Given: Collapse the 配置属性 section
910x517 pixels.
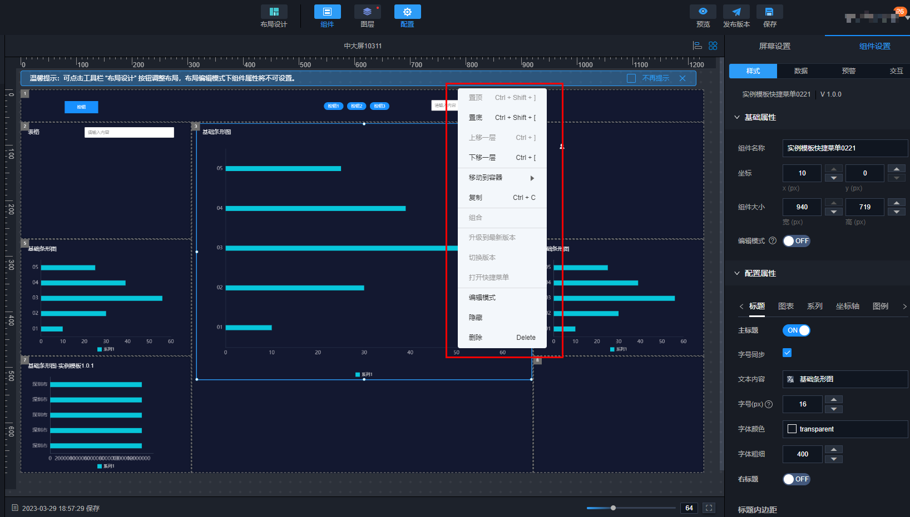Looking at the screenshot, I should tap(737, 273).
